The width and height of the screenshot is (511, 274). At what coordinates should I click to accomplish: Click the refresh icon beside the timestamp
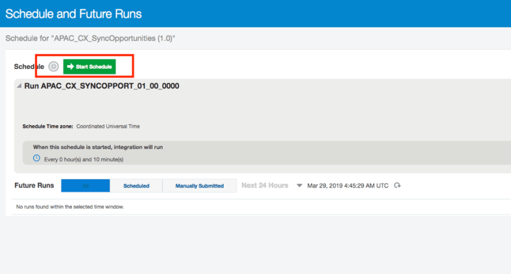tap(397, 186)
